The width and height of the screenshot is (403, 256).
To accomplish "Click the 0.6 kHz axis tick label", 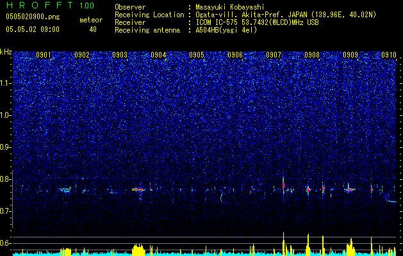I will [x=6, y=243].
